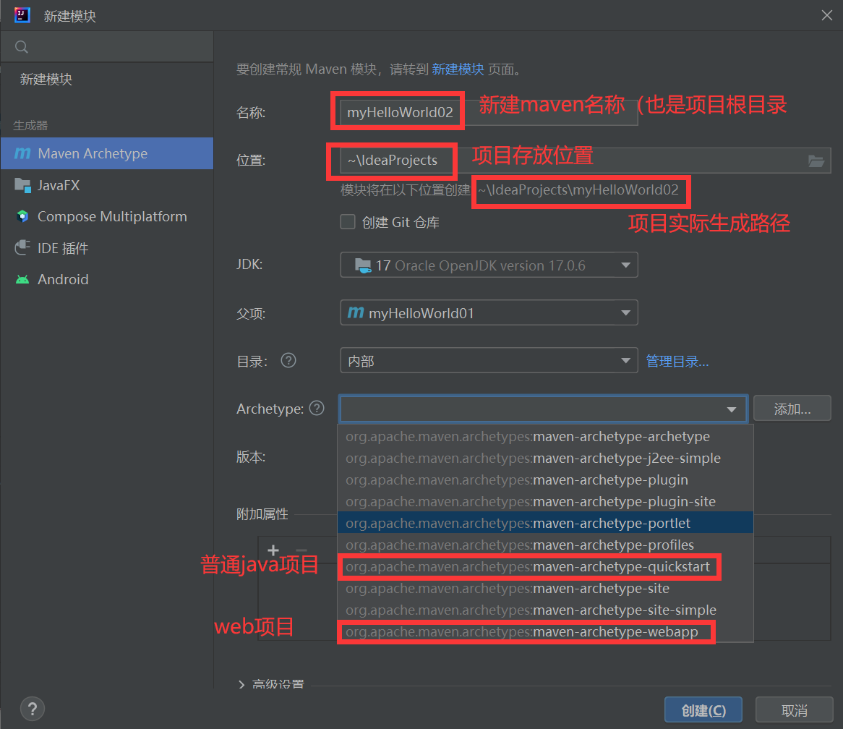
Task: Select maven-archetype-portlet option
Action: pyautogui.click(x=545, y=523)
